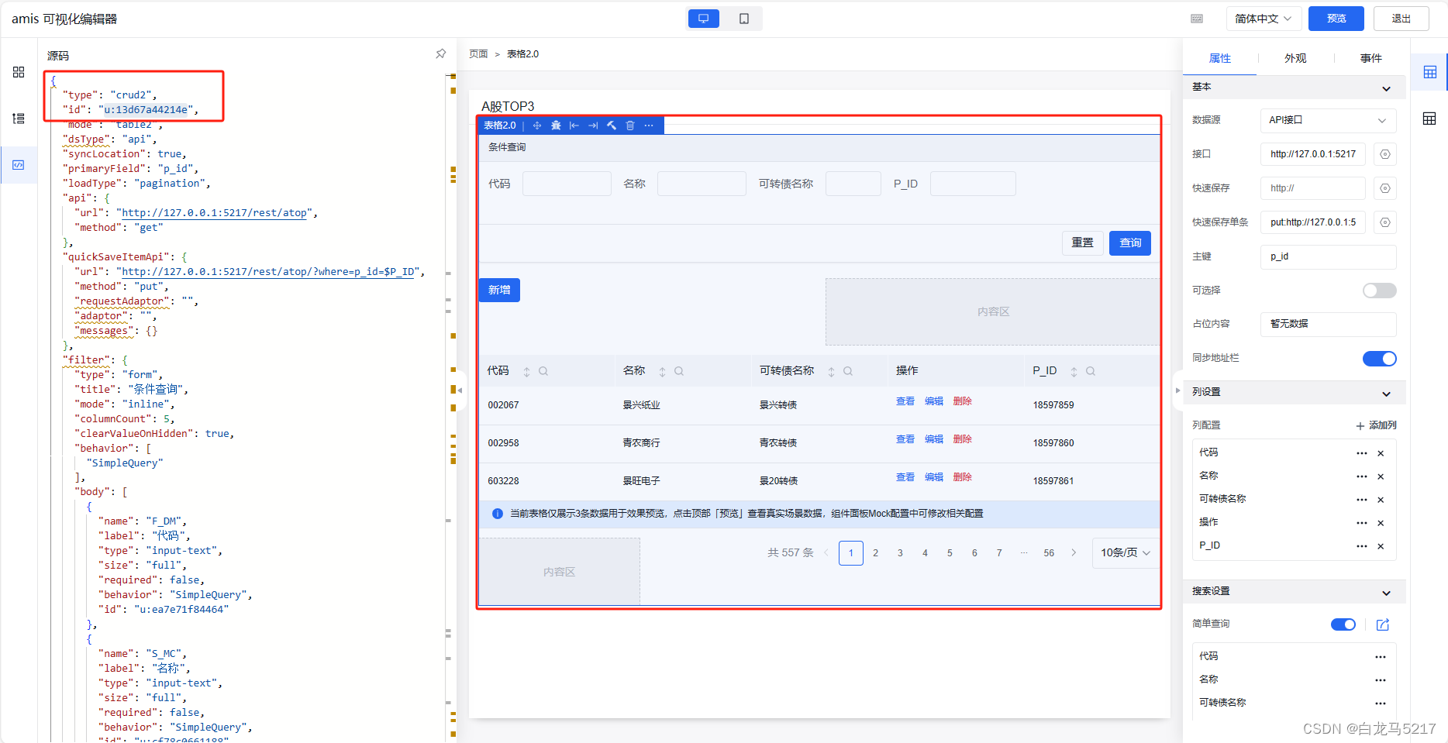
Task: Open more options for 名称 column config
Action: click(x=1362, y=476)
